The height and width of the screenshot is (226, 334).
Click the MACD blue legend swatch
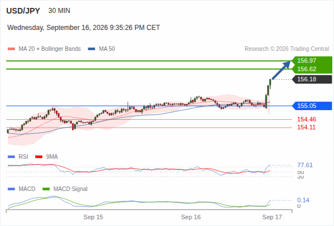coord(11,189)
